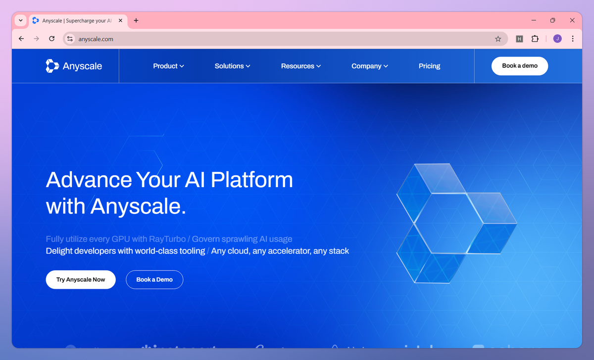The width and height of the screenshot is (594, 360).
Task: Expand the Solutions menu
Action: pyautogui.click(x=232, y=66)
